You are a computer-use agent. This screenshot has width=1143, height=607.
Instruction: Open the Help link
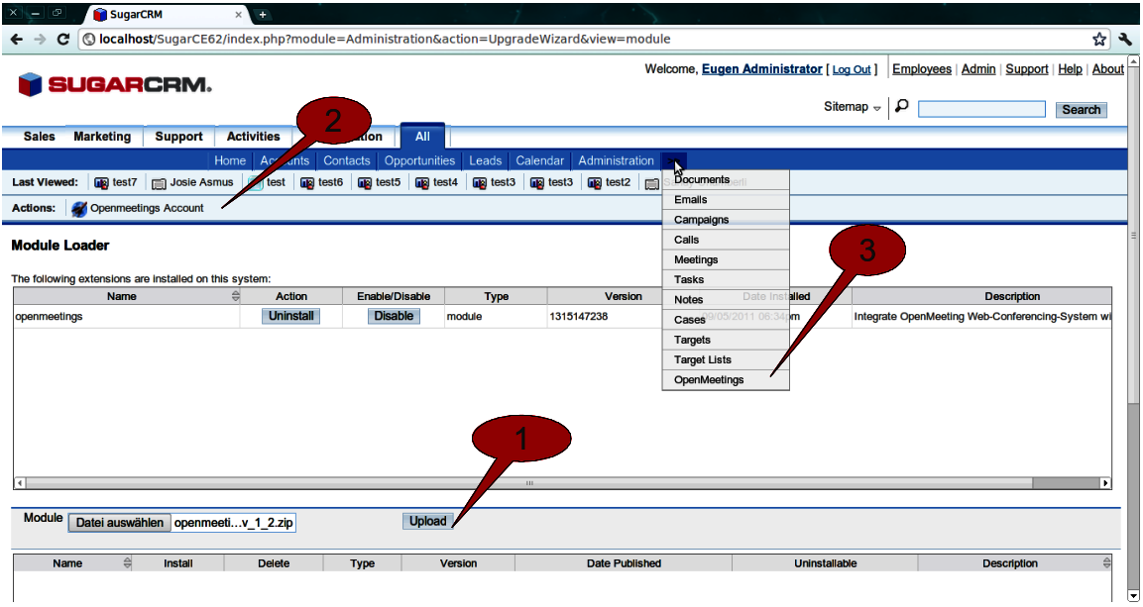click(1070, 69)
